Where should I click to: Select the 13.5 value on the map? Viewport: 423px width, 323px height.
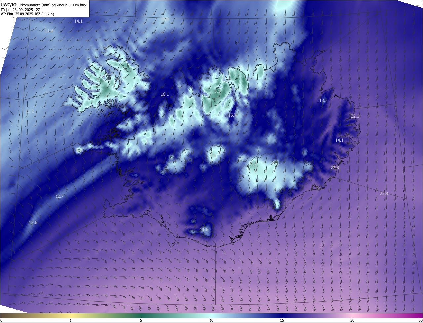(x=323, y=101)
